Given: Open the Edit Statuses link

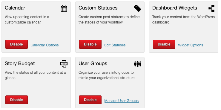Looking at the screenshot, I should click(115, 45).
